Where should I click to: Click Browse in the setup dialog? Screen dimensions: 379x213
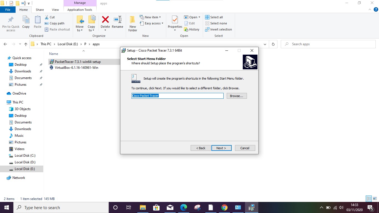[x=236, y=96]
